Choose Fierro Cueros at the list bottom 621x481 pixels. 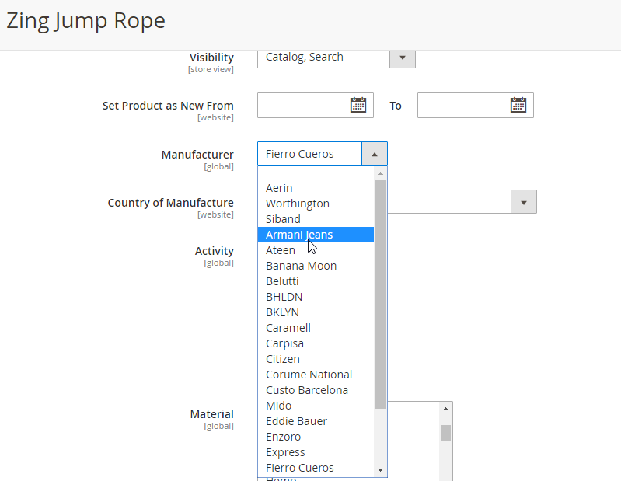(x=300, y=468)
